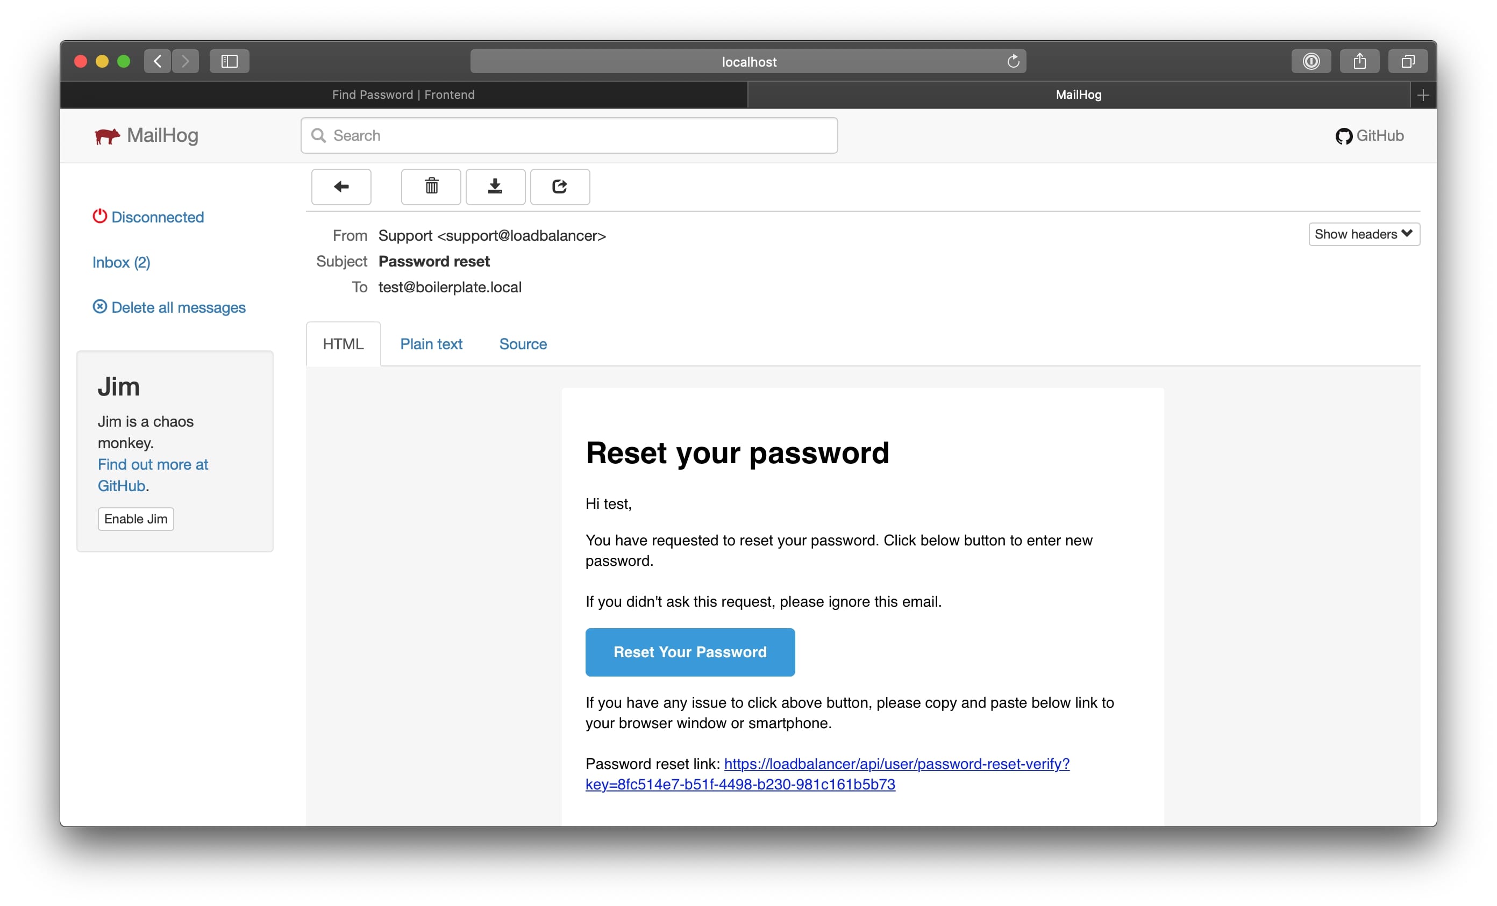
Task: Go to Inbox (2)
Action: (121, 262)
